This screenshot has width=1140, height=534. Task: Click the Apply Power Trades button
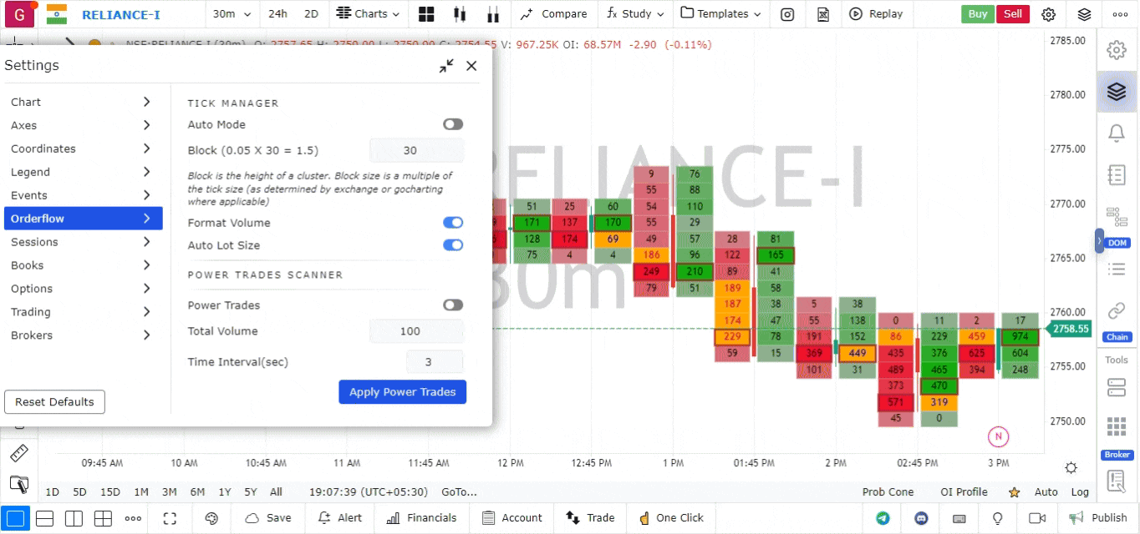point(402,392)
